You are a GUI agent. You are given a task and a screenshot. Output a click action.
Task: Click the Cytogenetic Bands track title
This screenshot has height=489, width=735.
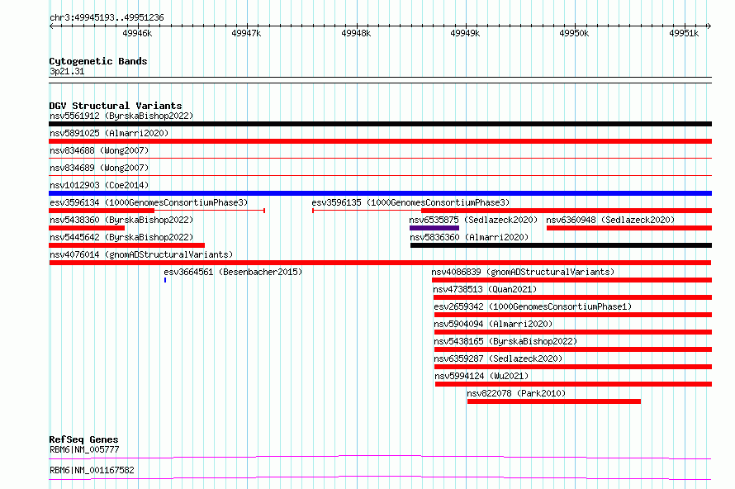(x=98, y=61)
